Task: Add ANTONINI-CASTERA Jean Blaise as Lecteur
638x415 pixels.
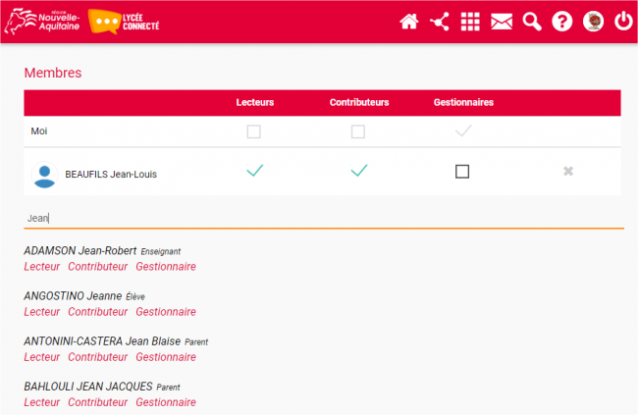Action: click(42, 357)
